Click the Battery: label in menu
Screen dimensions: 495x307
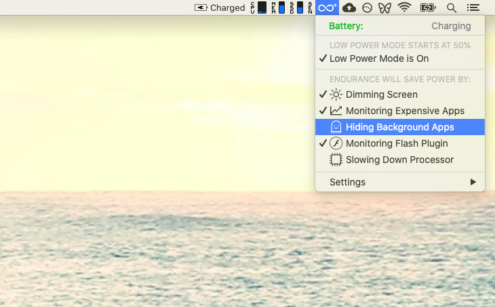(346, 26)
